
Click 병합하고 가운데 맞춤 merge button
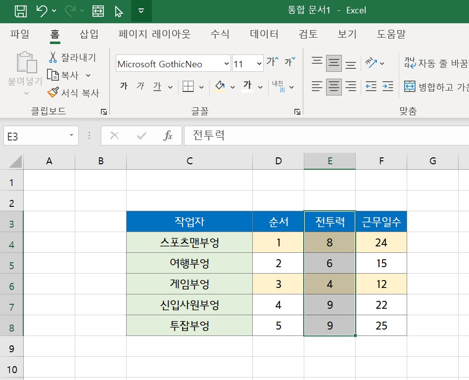(436, 87)
